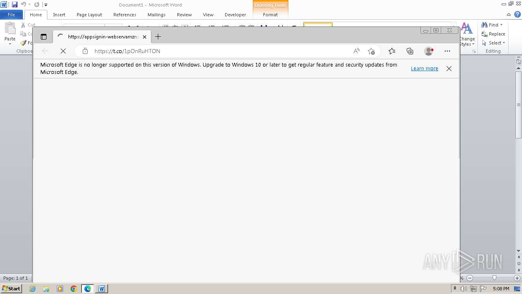Click the Next Page double arrow in Word
Viewport: 522px width, 294px height.
(x=519, y=270)
